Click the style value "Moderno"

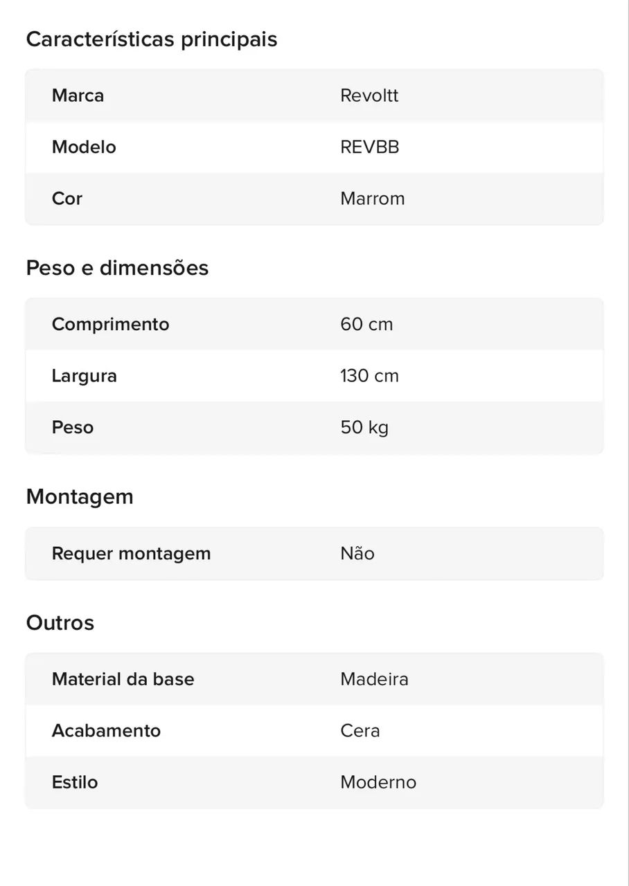click(378, 782)
